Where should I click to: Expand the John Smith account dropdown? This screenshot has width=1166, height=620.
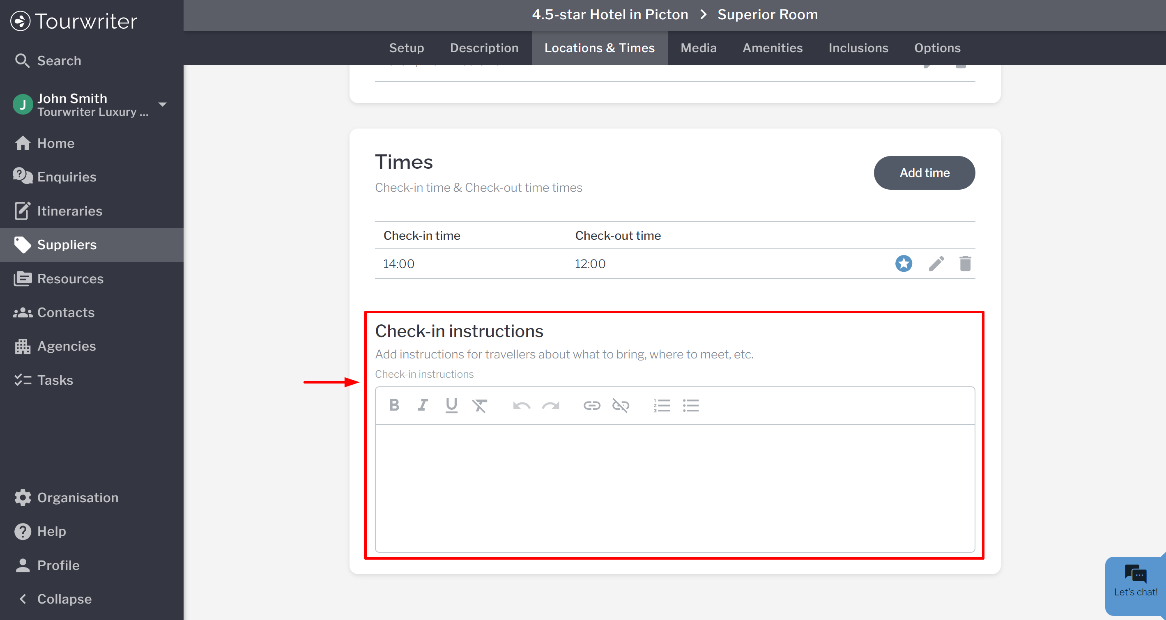(x=163, y=105)
